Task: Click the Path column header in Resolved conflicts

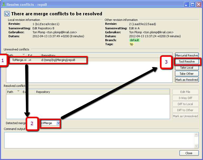Action: click(x=13, y=92)
